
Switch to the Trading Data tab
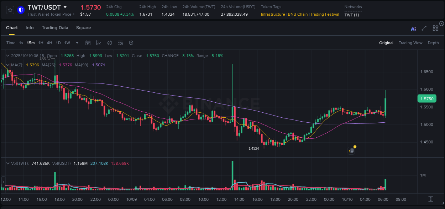pyautogui.click(x=55, y=27)
